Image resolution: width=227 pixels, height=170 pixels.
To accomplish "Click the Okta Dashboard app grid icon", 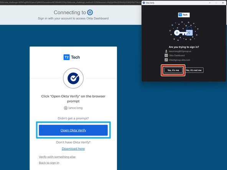I will (90, 12).
